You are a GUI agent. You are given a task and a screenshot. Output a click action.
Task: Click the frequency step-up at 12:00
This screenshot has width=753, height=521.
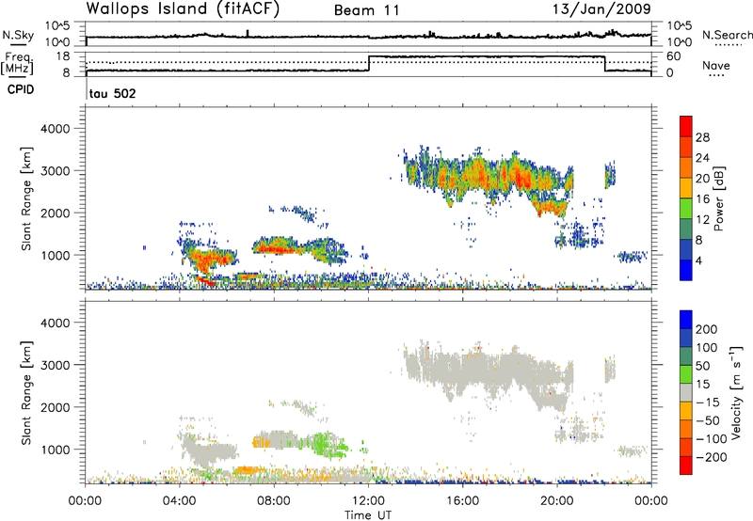[369, 64]
